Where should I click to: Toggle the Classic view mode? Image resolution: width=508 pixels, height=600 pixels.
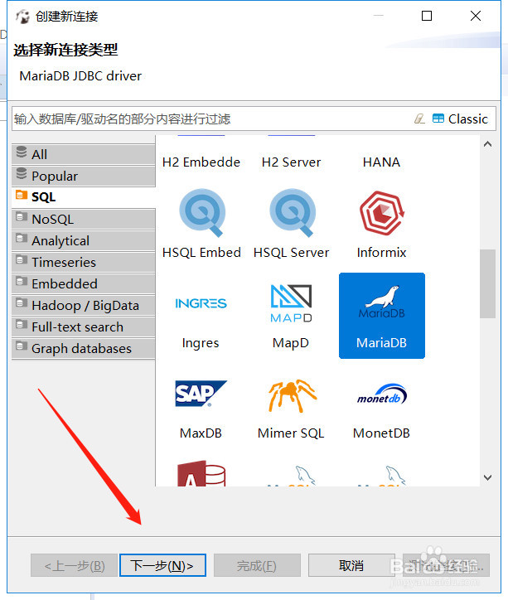[x=460, y=119]
